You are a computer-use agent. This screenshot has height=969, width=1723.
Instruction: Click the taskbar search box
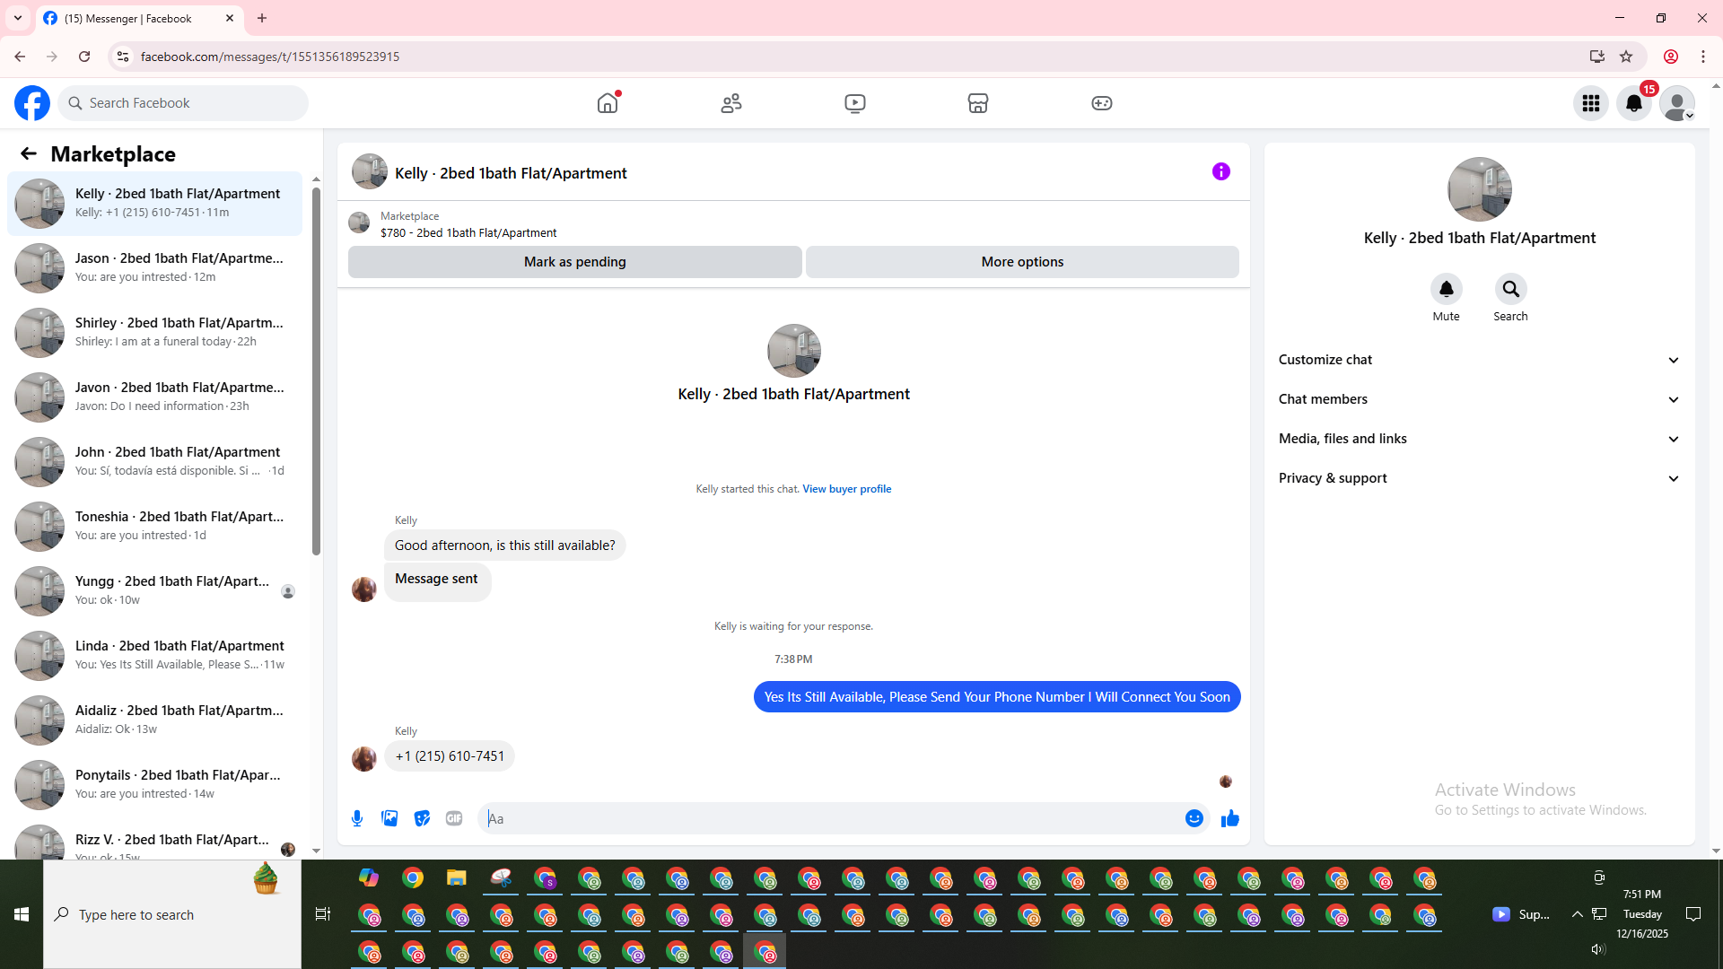pos(172,914)
